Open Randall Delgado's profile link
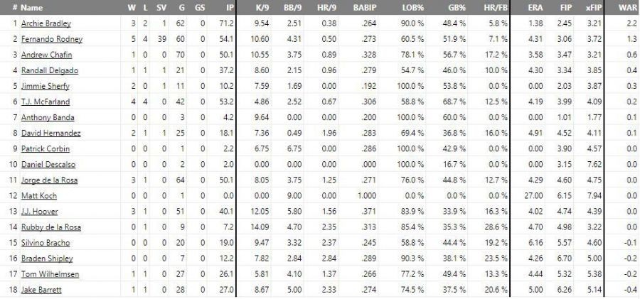The image size is (640, 299). click(x=50, y=70)
